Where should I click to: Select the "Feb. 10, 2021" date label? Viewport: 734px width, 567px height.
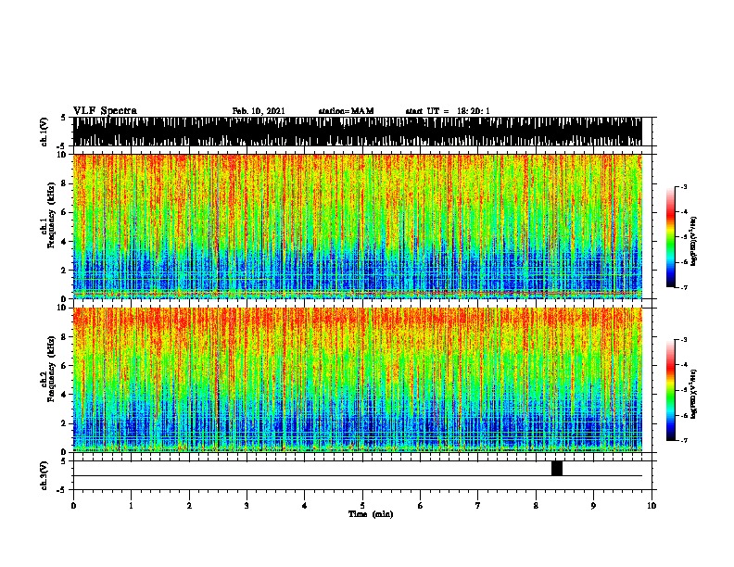click(259, 111)
